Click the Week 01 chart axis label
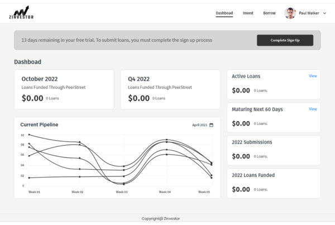This screenshot has width=335, height=225. (x=35, y=192)
